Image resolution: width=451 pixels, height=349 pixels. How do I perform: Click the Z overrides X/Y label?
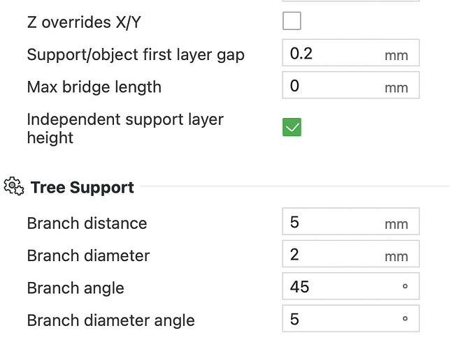point(84,22)
